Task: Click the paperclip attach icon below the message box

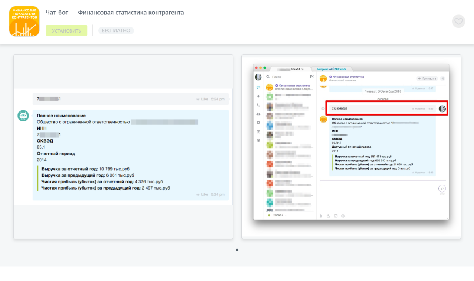Action: (x=321, y=216)
